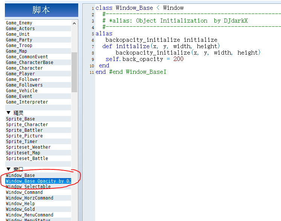The height and width of the screenshot is (221, 281).
Task: Select the Window_HorzCommand script
Action: pyautogui.click(x=38, y=198)
